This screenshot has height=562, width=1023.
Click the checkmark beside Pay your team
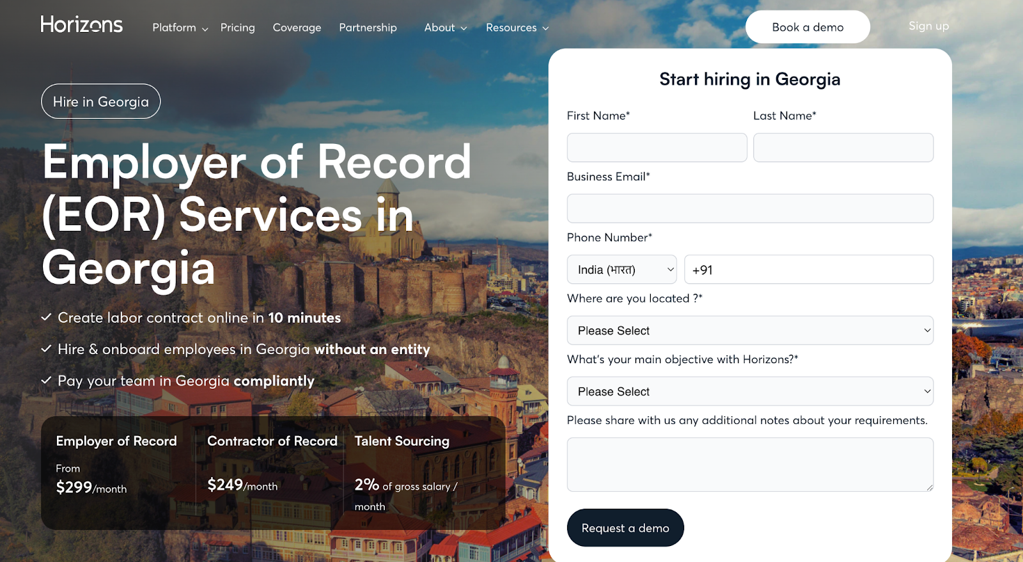[x=46, y=380]
